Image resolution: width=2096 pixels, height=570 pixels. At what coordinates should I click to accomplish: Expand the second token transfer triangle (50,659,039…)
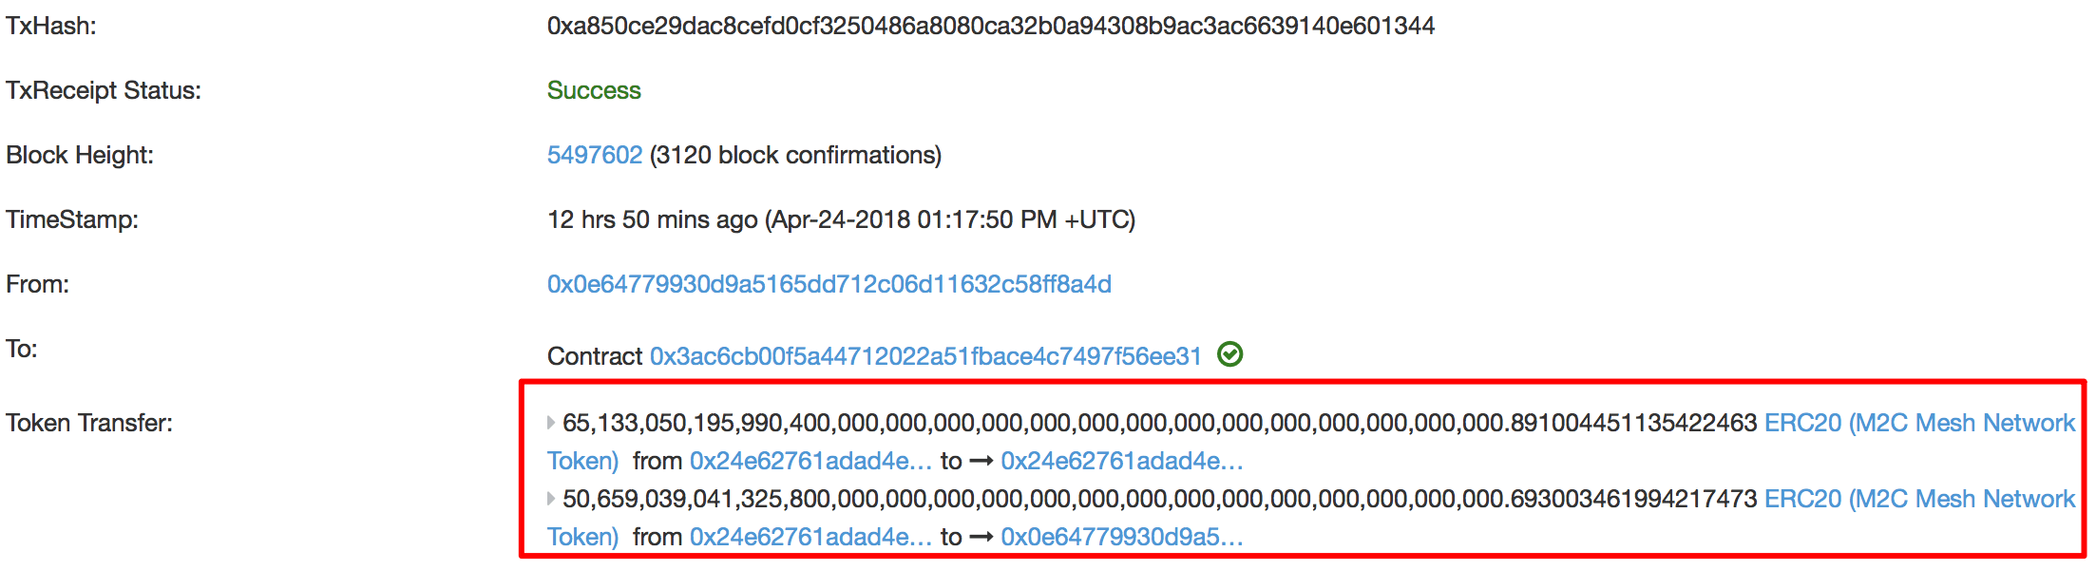point(551,499)
